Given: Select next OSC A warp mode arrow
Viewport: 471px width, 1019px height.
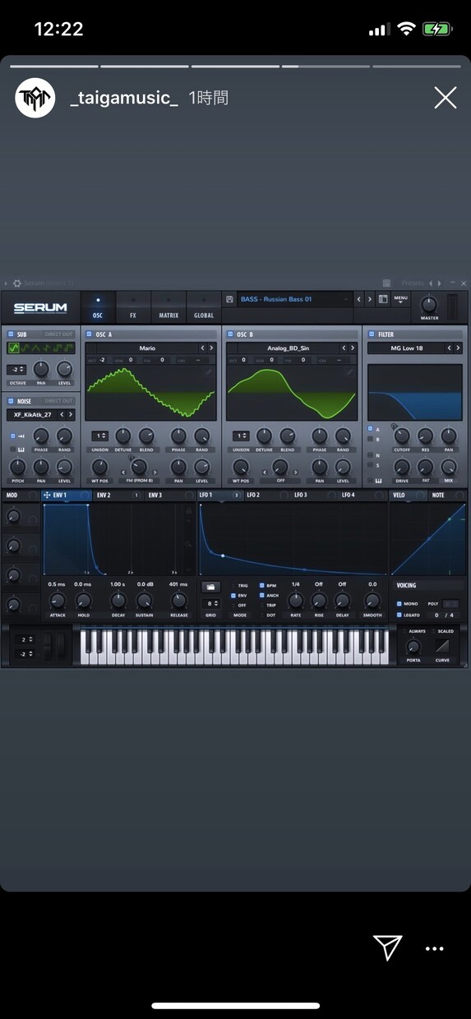Looking at the screenshot, I should [155, 472].
